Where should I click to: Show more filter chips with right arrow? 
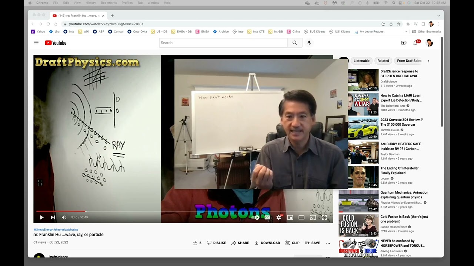428,61
